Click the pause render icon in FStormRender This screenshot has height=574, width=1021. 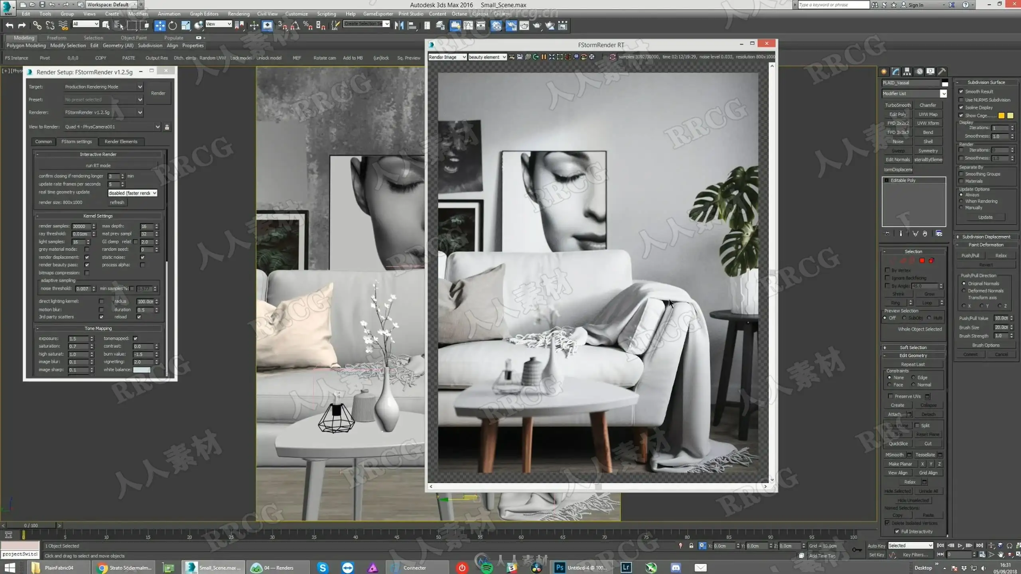[543, 57]
